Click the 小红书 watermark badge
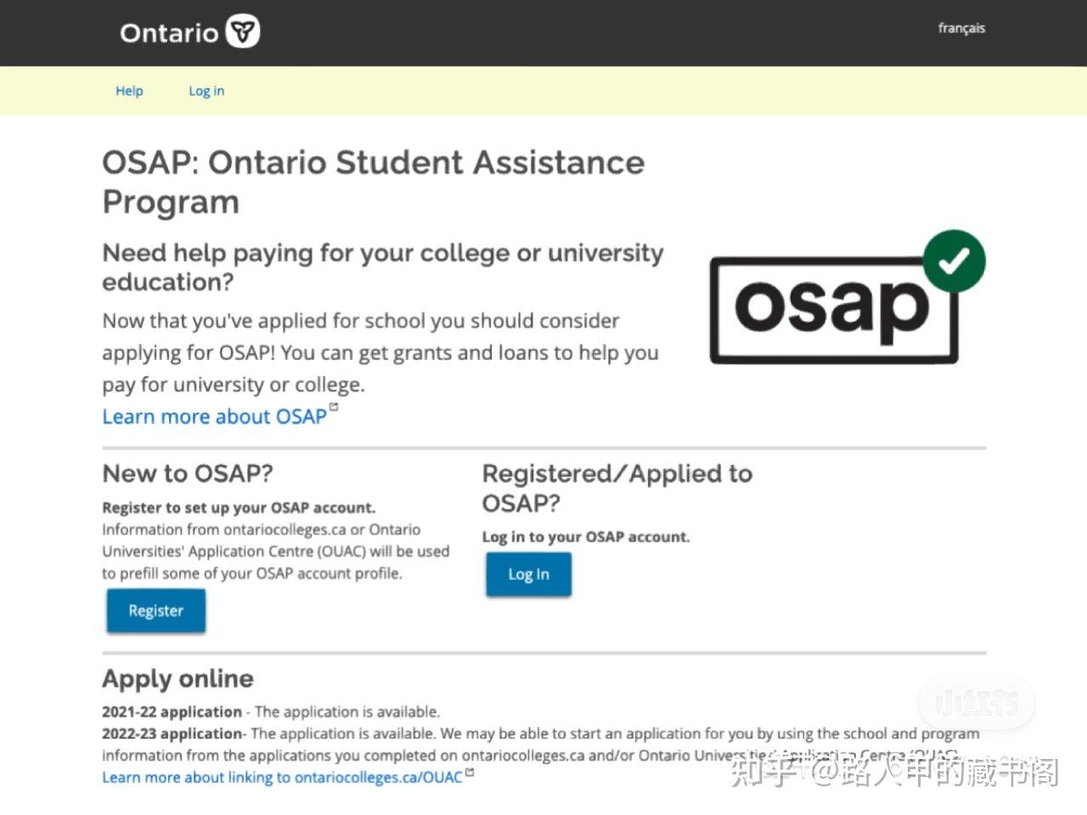 click(x=977, y=703)
